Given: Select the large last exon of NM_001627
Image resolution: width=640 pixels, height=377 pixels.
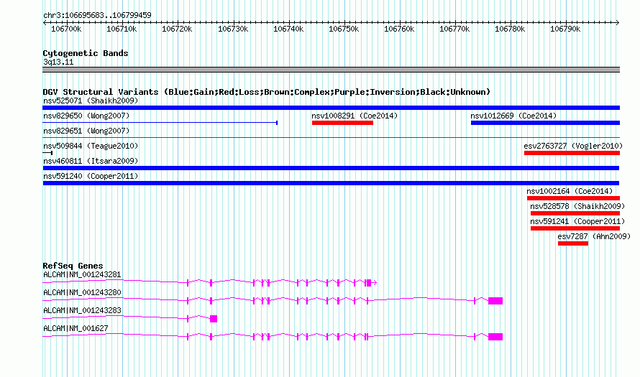Looking at the screenshot, I should pyautogui.click(x=495, y=337).
